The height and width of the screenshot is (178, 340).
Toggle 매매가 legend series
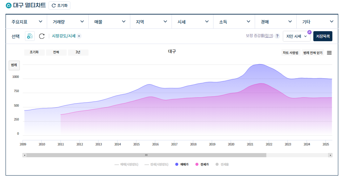[182, 164]
